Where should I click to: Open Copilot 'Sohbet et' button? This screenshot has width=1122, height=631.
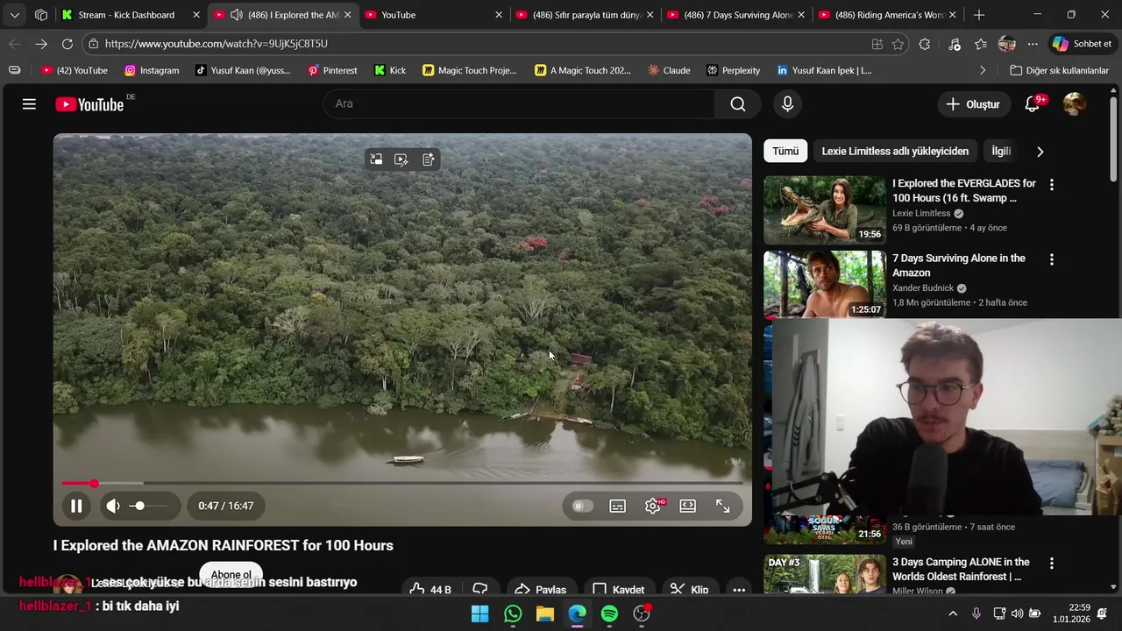(1083, 44)
